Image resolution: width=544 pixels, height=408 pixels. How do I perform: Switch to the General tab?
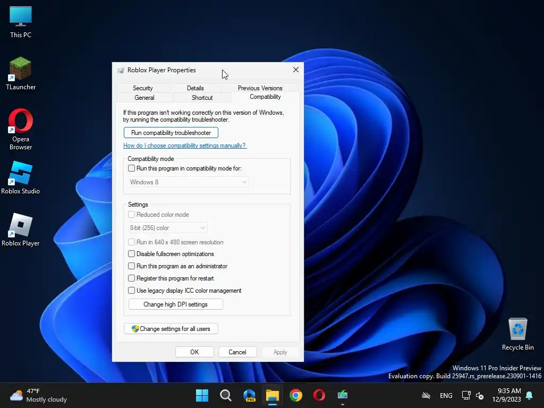pyautogui.click(x=144, y=98)
